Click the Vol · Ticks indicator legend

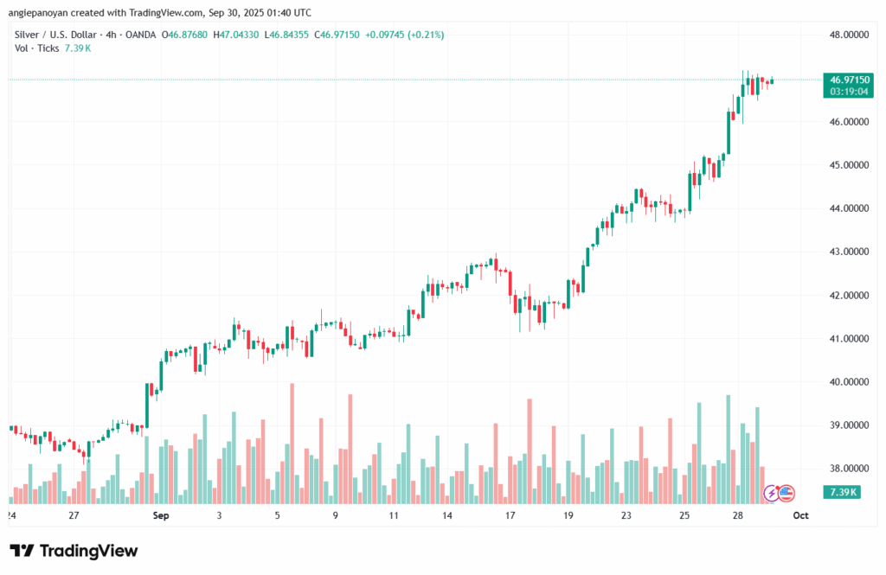tap(36, 48)
